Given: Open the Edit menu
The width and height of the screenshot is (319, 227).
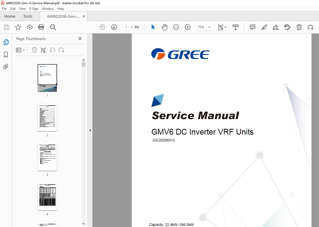Looking at the screenshot, I should coord(13,9).
